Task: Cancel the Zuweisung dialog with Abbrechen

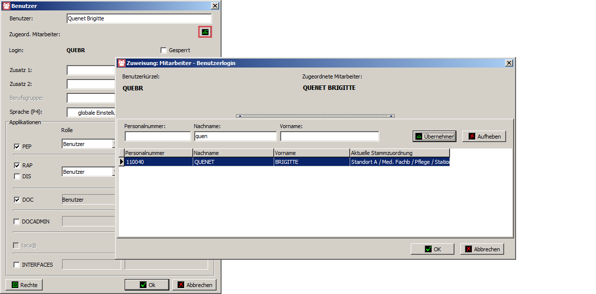Action: (x=482, y=249)
